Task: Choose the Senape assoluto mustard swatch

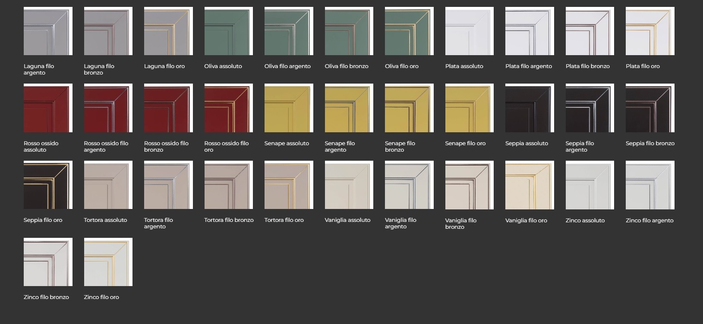Action: [x=289, y=108]
